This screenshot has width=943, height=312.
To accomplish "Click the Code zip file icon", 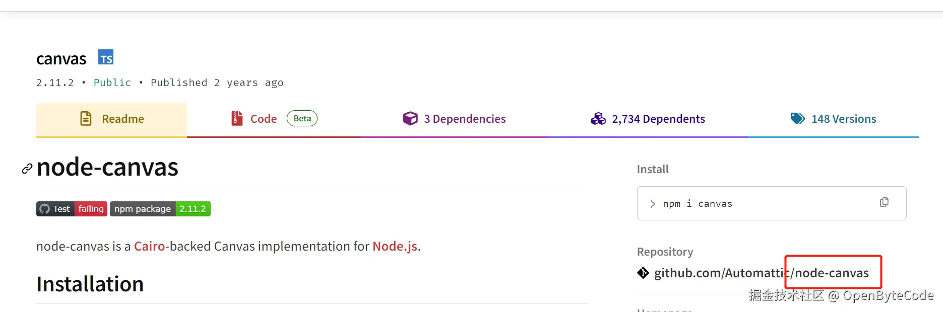I will coord(237,119).
